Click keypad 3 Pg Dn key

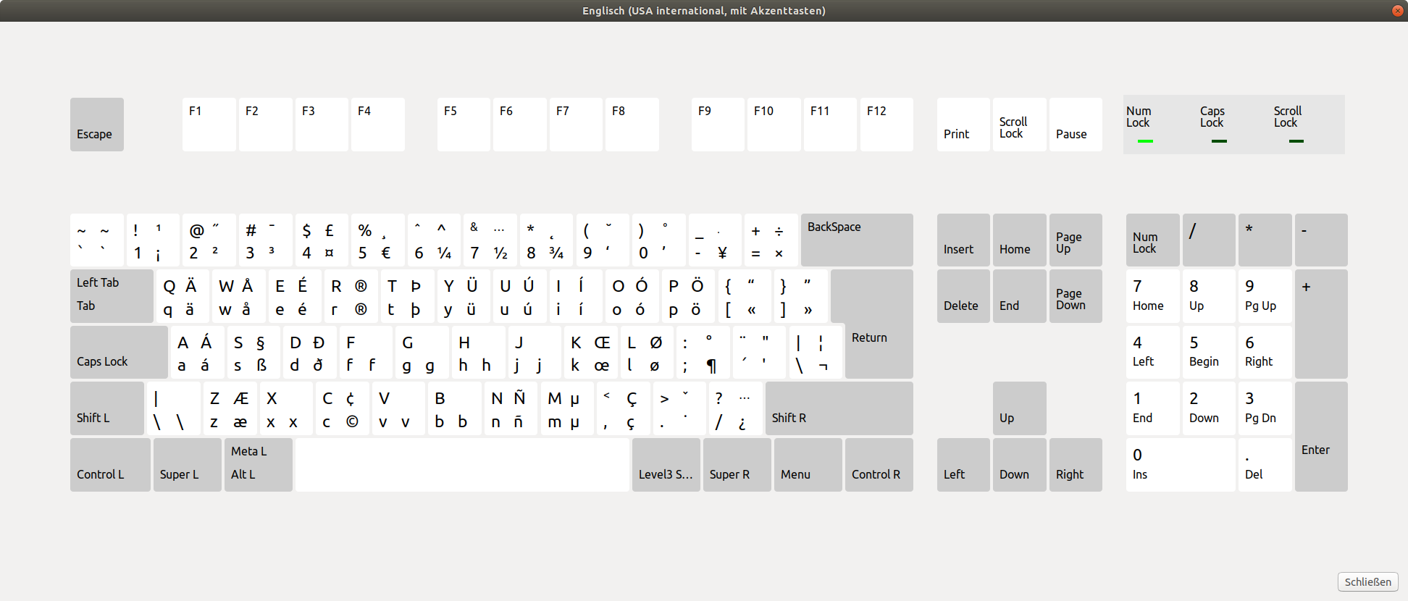pyautogui.click(x=1265, y=408)
